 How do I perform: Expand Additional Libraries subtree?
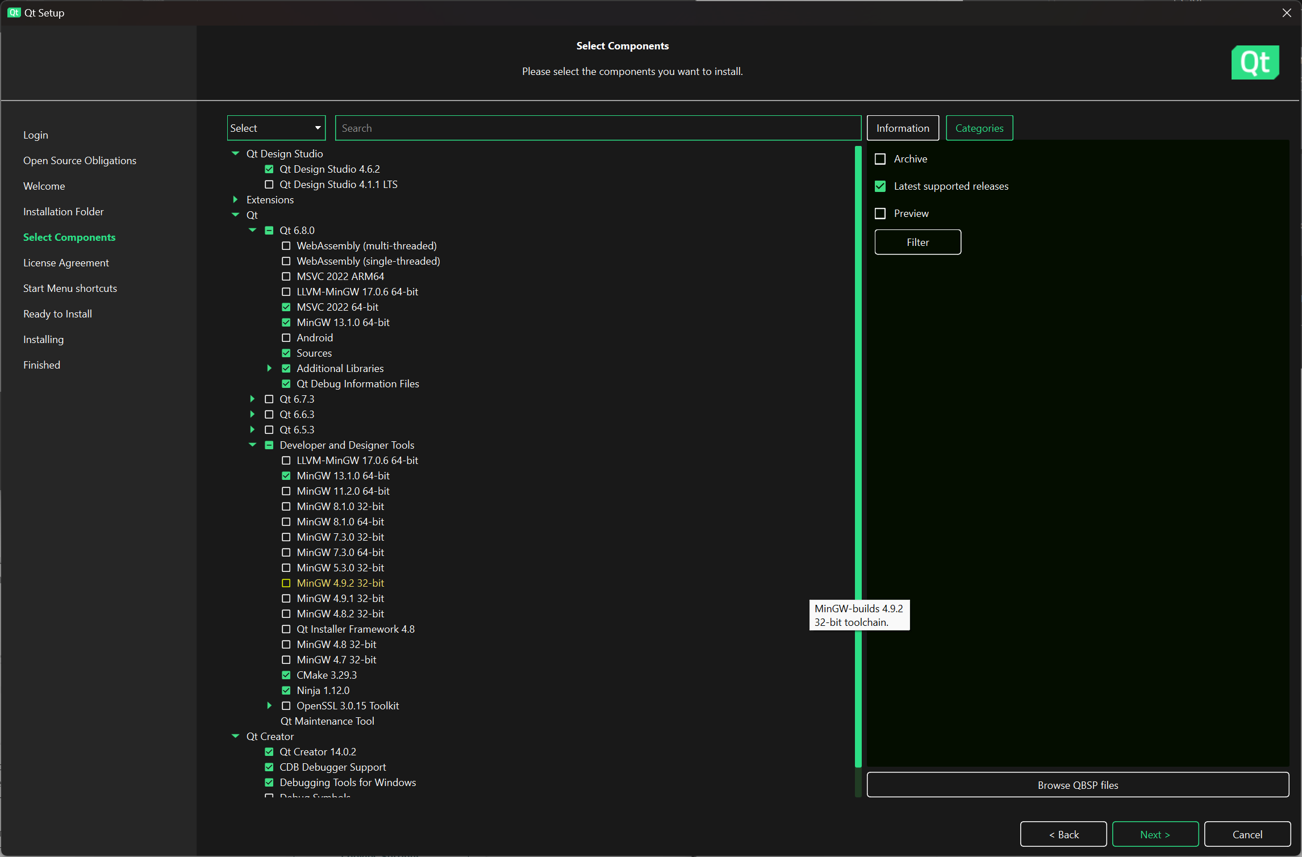(x=269, y=369)
